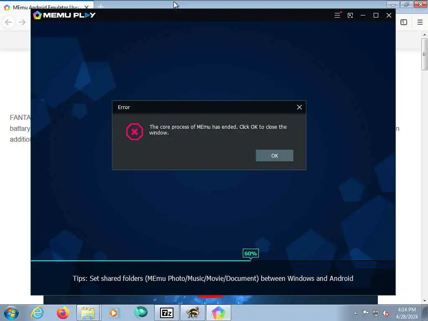The width and height of the screenshot is (428, 321).
Task: Click the error text "The core process of MEmu has ended"
Action: (x=193, y=127)
